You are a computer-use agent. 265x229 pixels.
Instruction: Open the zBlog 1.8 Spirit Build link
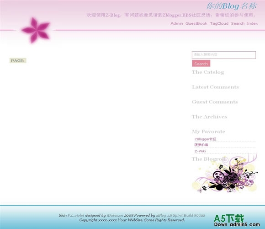click(180, 215)
